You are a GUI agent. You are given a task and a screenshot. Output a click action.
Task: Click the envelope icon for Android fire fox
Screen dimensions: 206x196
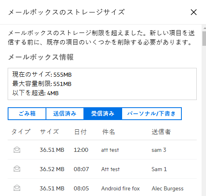pos(17,188)
